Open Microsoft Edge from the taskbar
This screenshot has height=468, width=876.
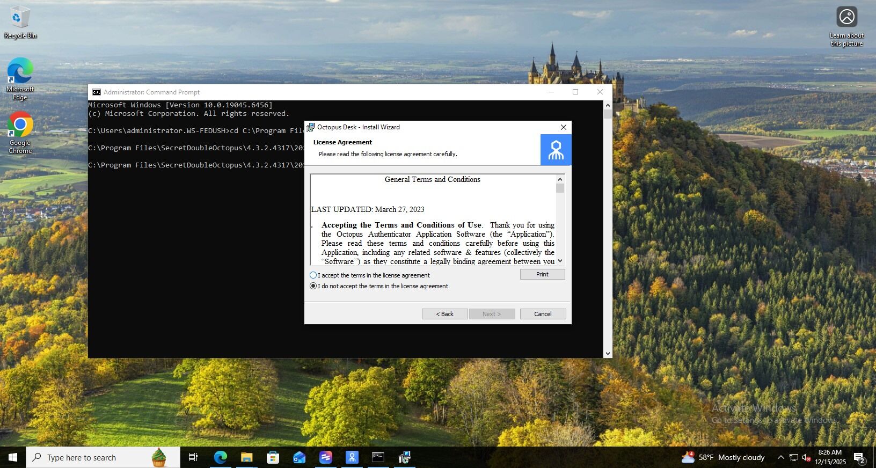220,457
